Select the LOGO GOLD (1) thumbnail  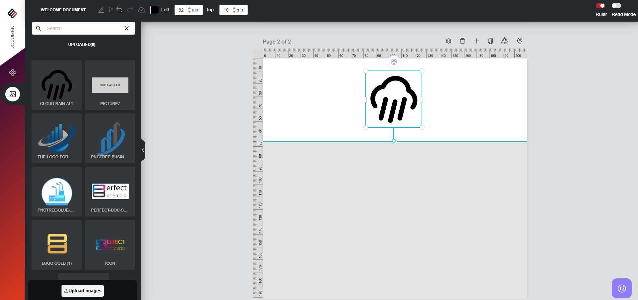point(57,245)
